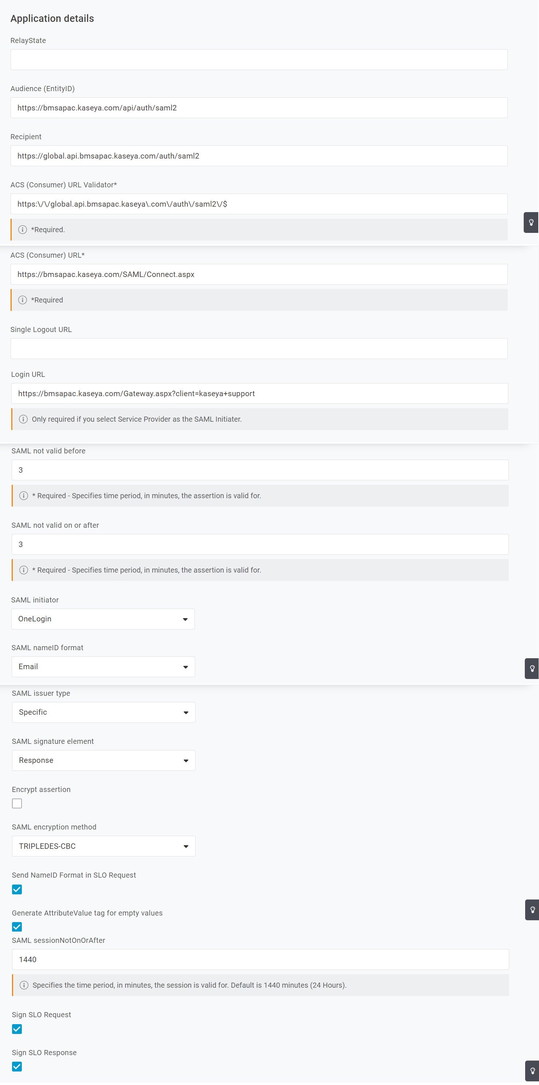Uncheck Sign SLO Request checkbox

tap(17, 1029)
